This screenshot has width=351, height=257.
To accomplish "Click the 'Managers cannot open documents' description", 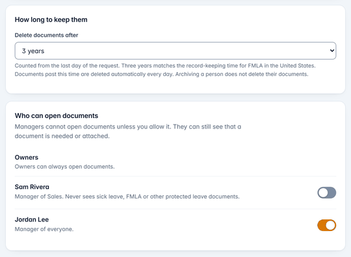I will point(128,131).
